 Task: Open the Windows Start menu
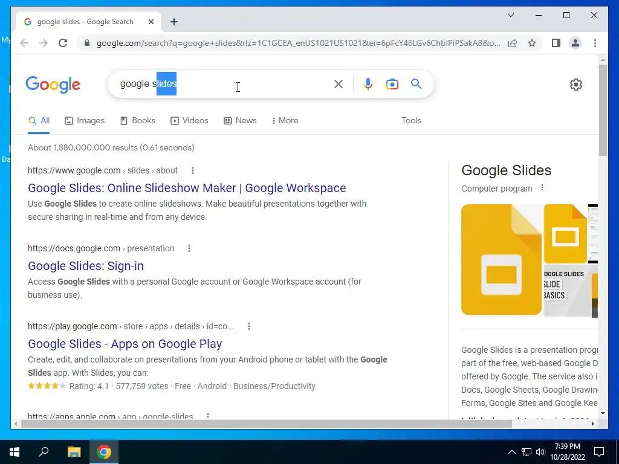(15, 452)
